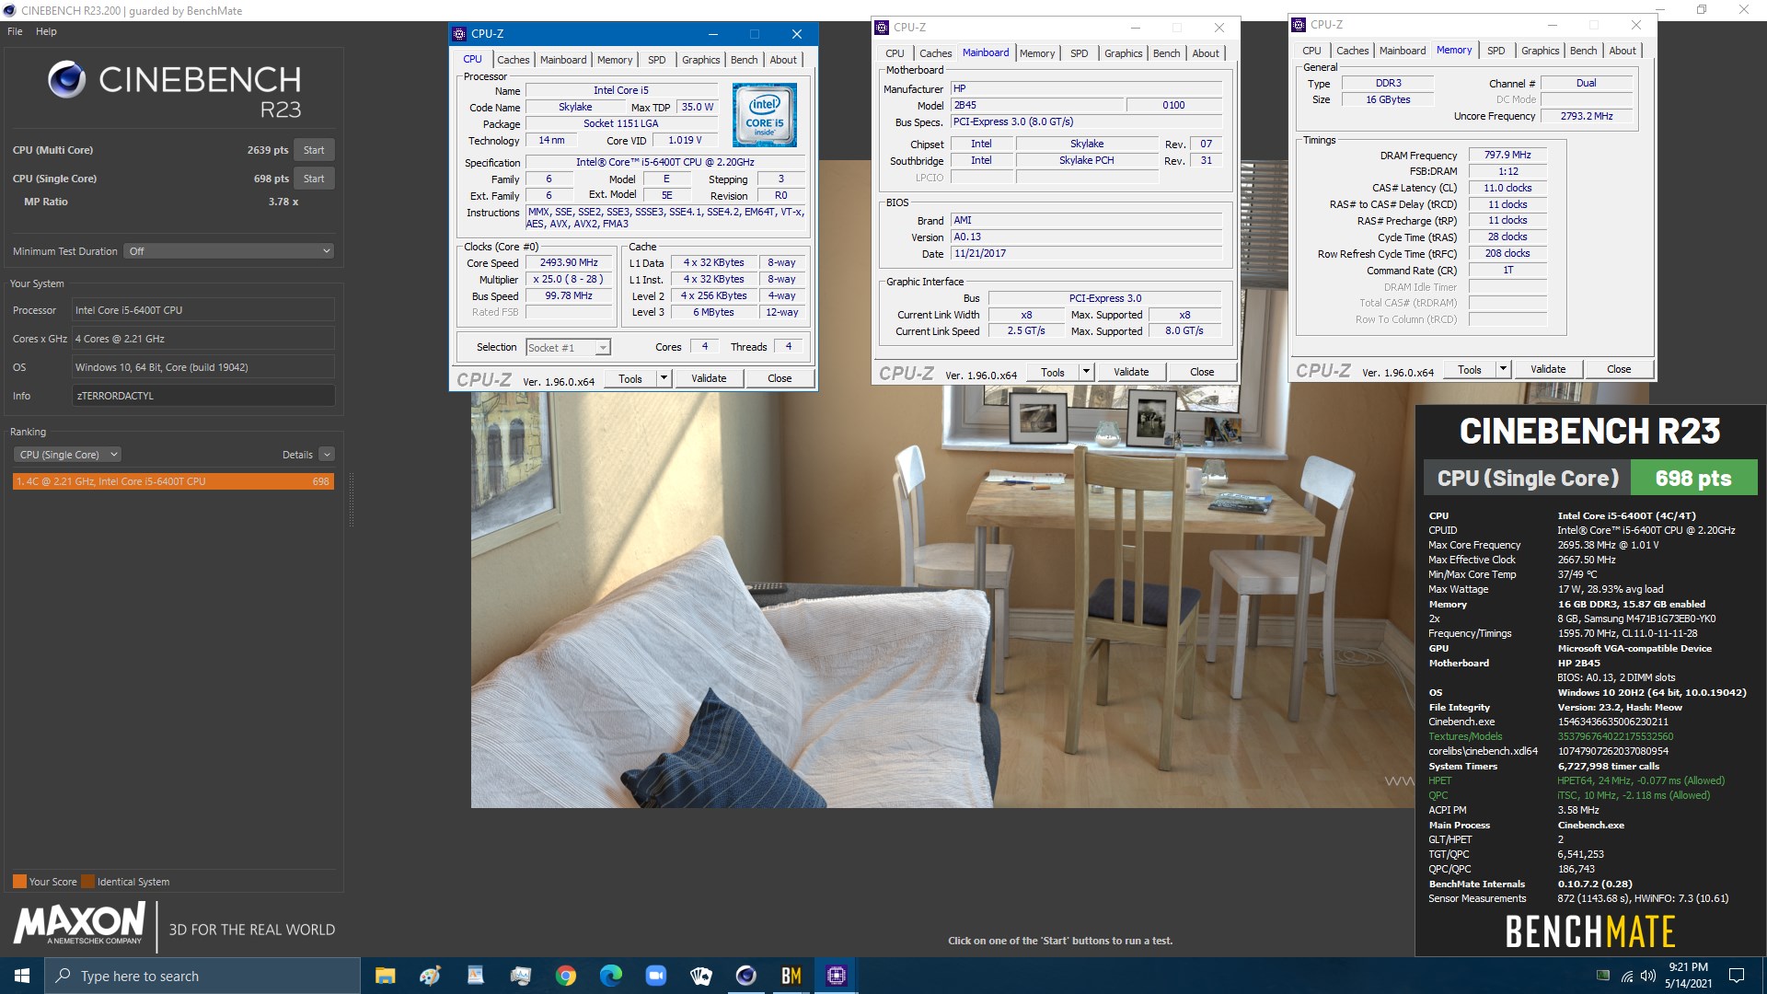Open Zoom from taskbar
Image resolution: width=1767 pixels, height=994 pixels.
pos(656,976)
